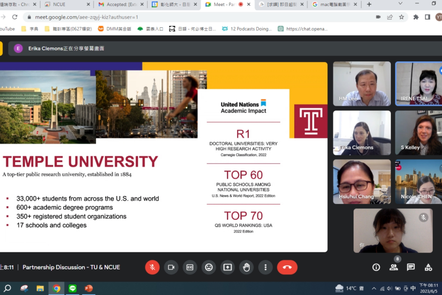Click Erika Clemons presenting avatar E
The image size is (442, 295).
pyautogui.click(x=18, y=49)
